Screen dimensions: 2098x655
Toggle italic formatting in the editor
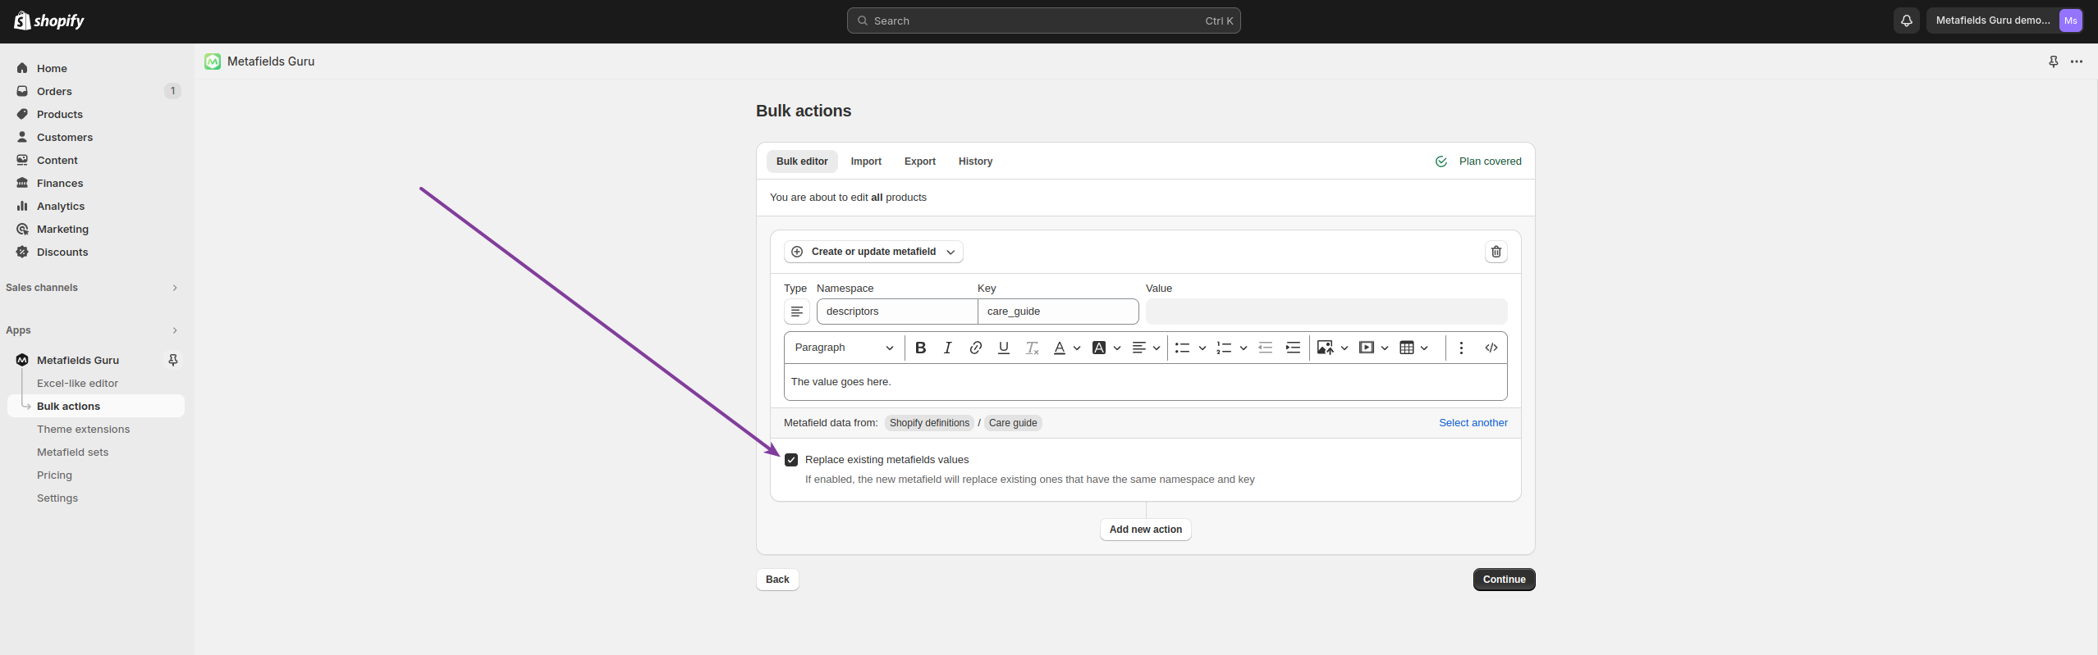pos(947,348)
